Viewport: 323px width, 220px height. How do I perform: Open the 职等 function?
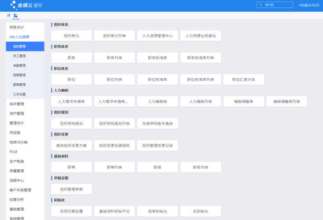(x=71, y=167)
